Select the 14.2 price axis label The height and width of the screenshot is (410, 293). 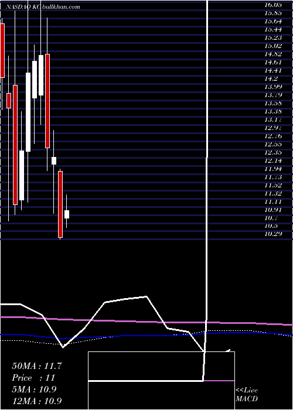(x=271, y=78)
